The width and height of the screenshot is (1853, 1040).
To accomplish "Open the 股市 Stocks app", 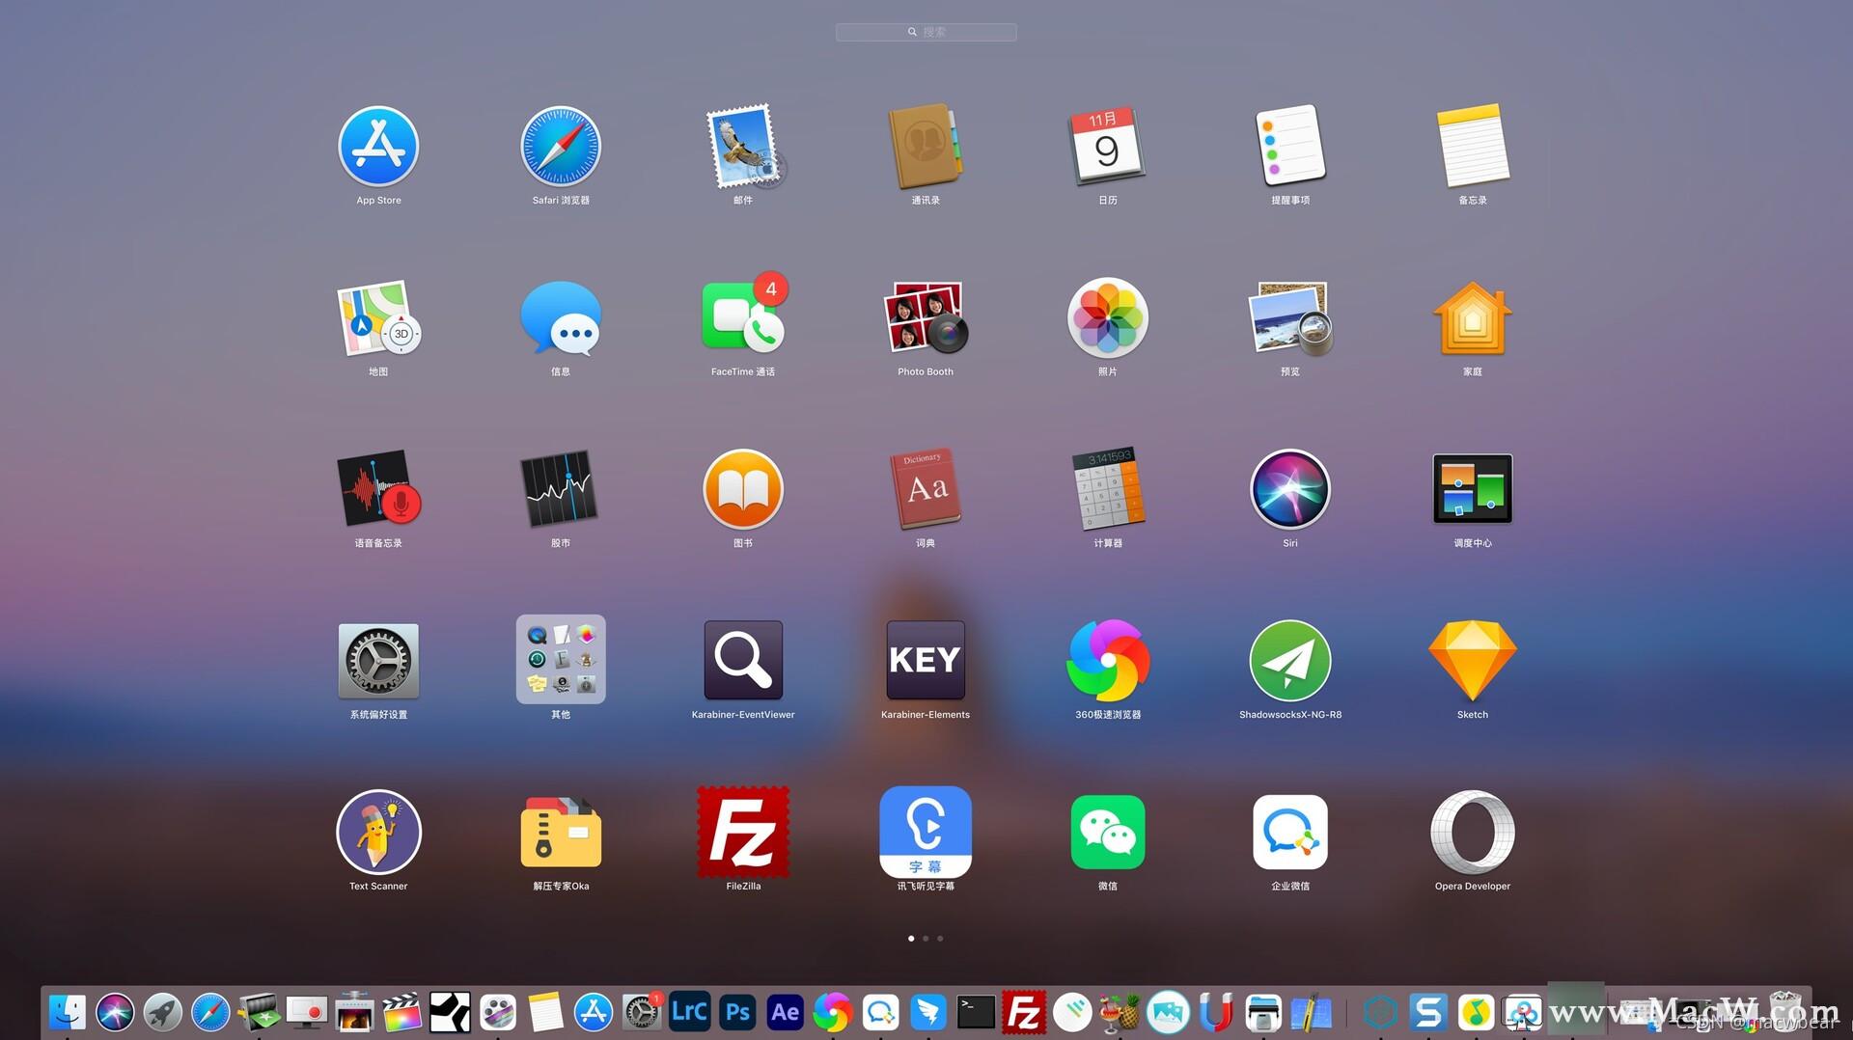I will [x=561, y=489].
